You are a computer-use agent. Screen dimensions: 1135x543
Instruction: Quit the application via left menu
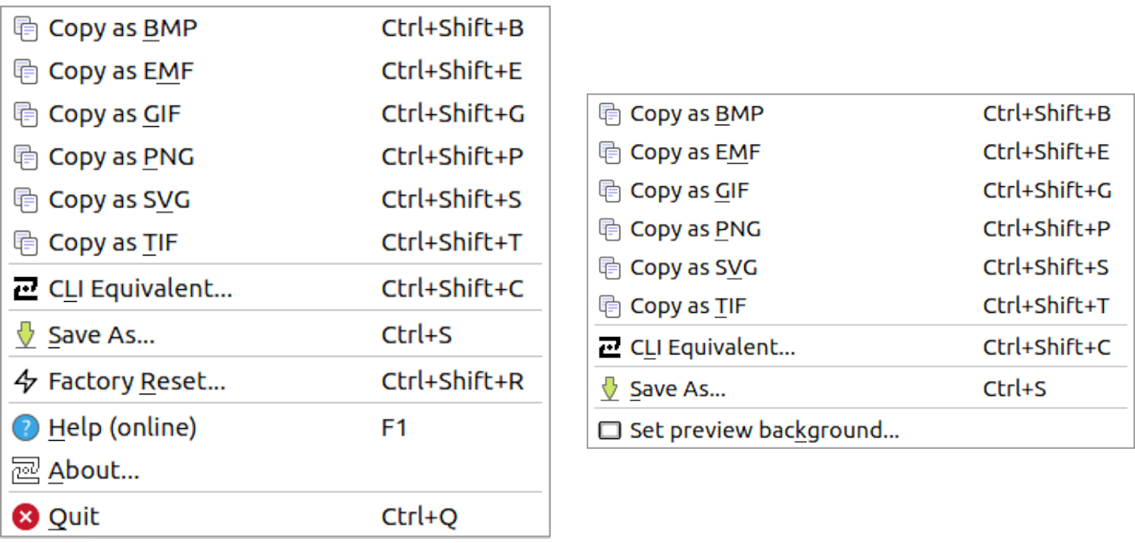point(74,516)
